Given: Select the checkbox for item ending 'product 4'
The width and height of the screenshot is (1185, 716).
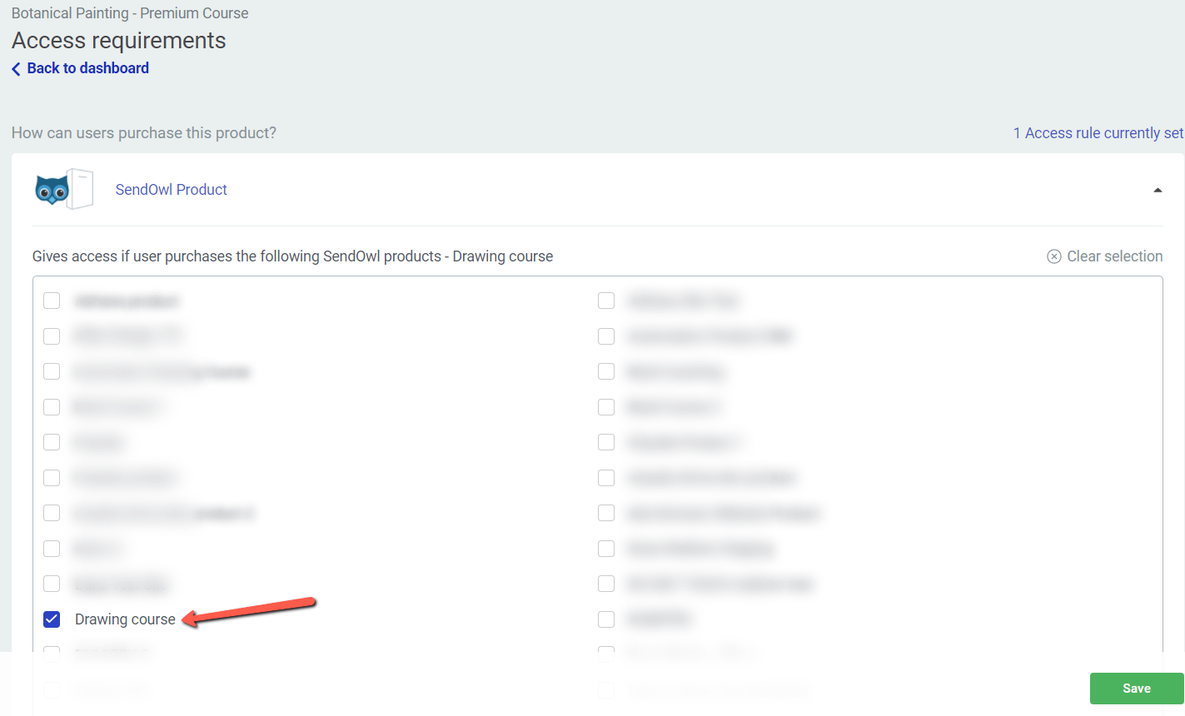Looking at the screenshot, I should 52,513.
